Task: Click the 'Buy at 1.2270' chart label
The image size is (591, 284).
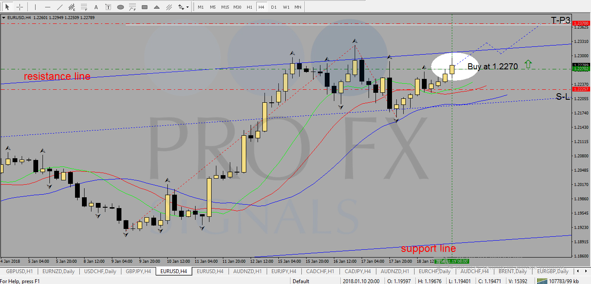Action: pos(492,67)
